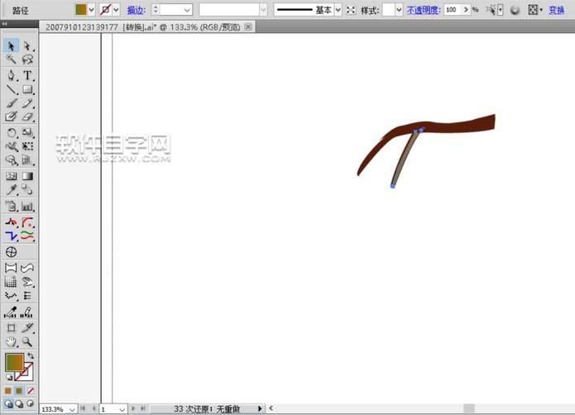This screenshot has width=575, height=415.
Task: Open the zoom level dropdown at 133.3%
Action: [72, 408]
